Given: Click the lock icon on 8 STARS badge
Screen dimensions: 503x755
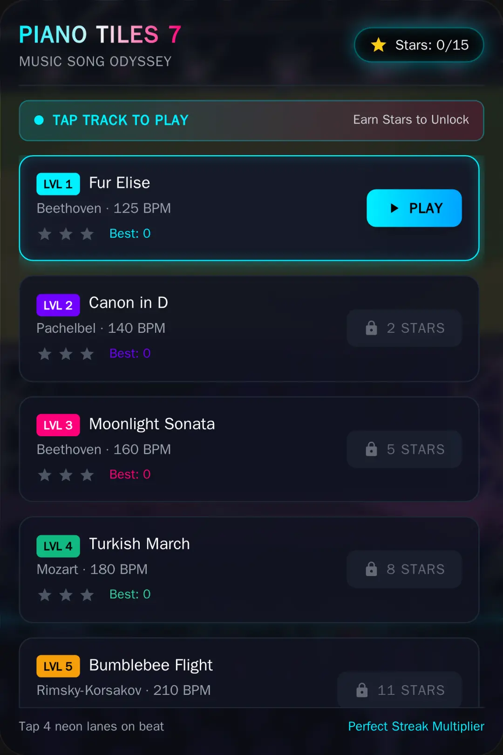Looking at the screenshot, I should pos(371,569).
